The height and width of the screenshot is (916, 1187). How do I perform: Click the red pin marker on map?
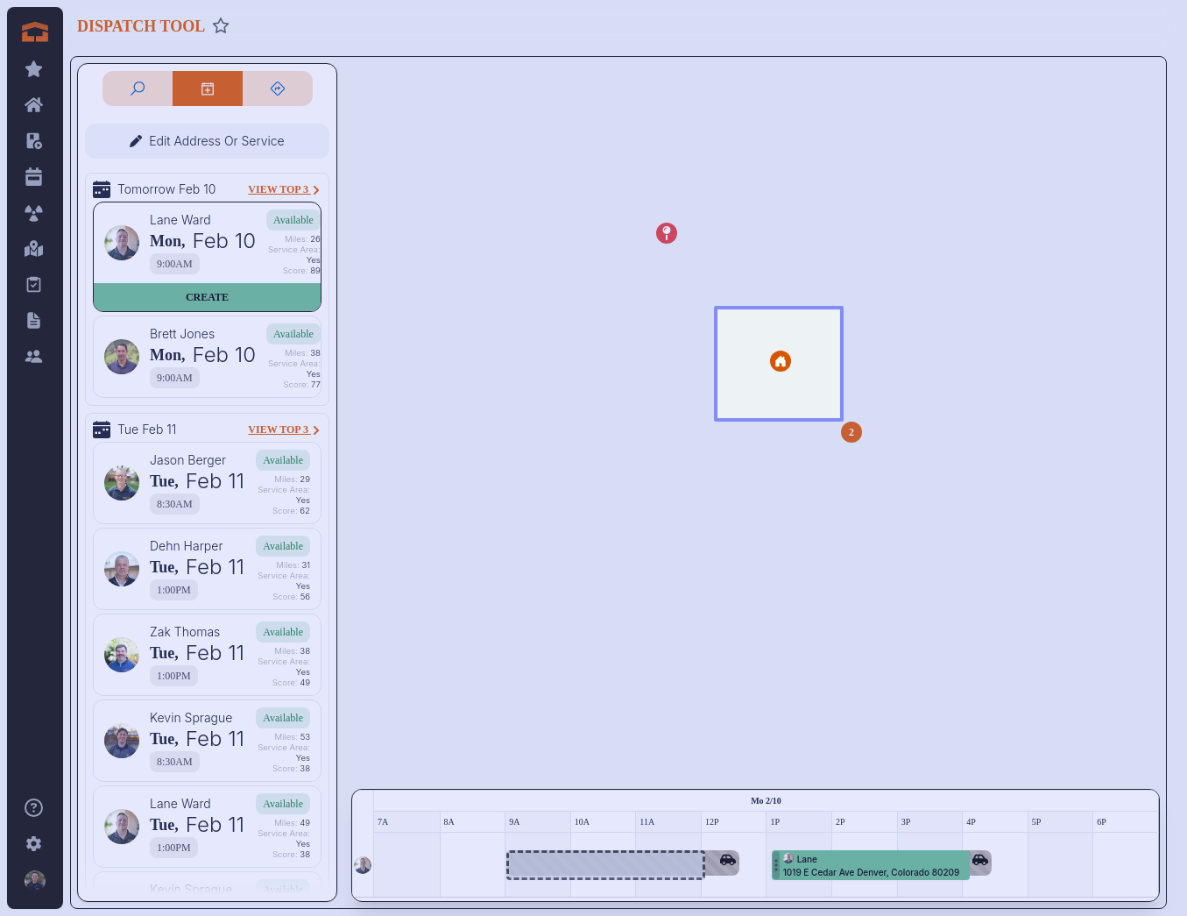[x=667, y=233]
